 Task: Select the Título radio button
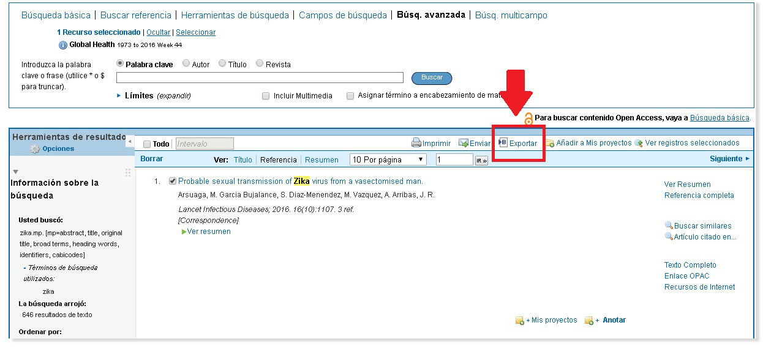click(x=222, y=64)
